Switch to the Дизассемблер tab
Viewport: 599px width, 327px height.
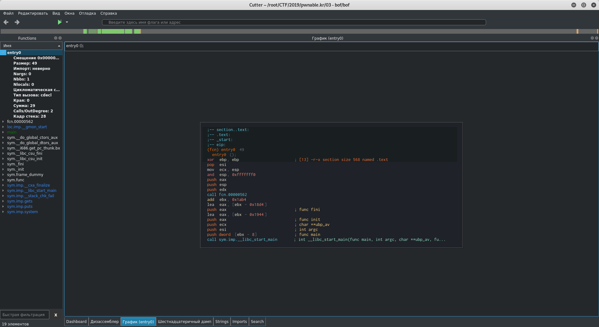[x=105, y=322]
